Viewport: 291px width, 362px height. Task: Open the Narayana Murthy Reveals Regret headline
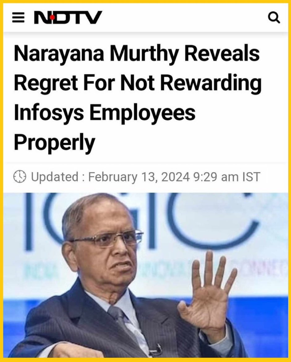pos(138,98)
